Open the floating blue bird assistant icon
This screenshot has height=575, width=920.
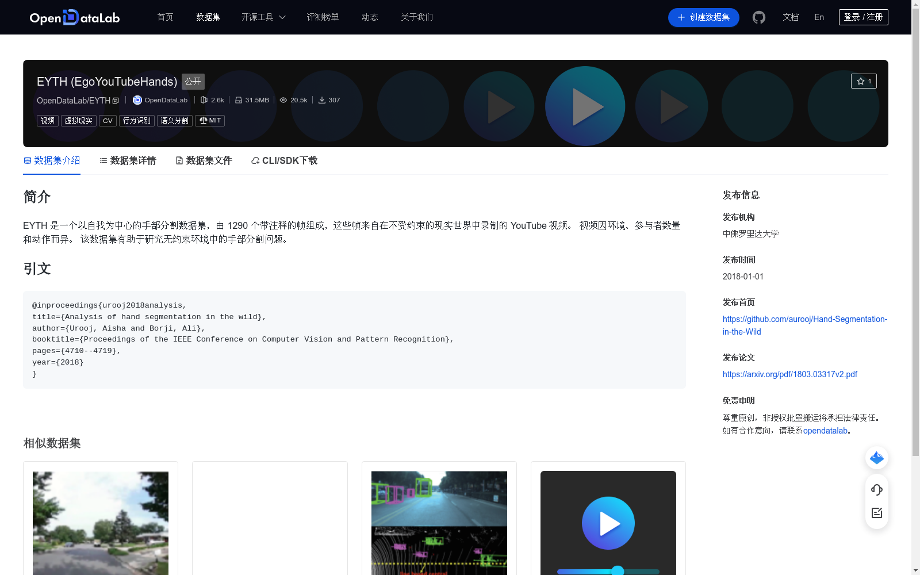pyautogui.click(x=877, y=458)
